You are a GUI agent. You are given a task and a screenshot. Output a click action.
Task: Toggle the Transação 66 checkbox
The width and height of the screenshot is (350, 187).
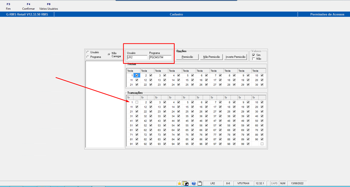tap(206, 130)
